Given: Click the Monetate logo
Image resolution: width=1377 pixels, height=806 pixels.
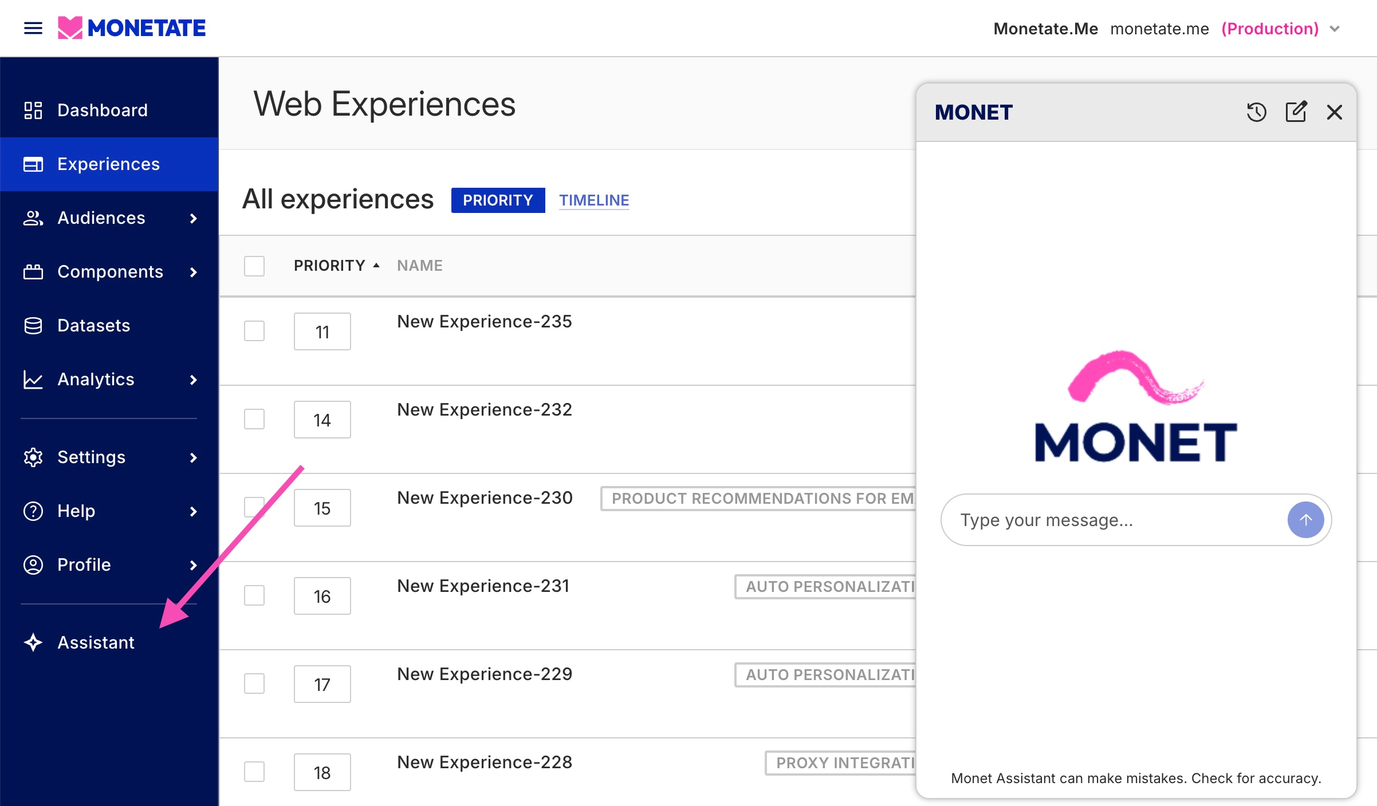Looking at the screenshot, I should coord(132,28).
